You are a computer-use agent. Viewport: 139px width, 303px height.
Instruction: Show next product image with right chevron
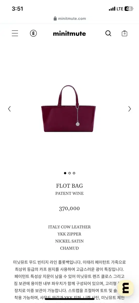point(130,109)
